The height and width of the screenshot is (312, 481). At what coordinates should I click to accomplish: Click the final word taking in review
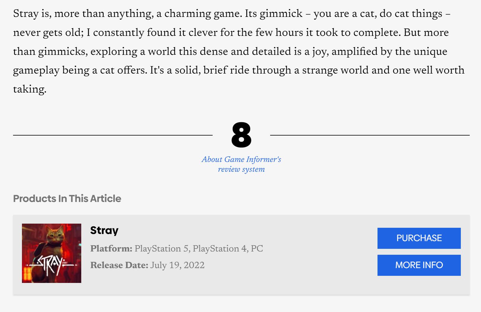coord(29,89)
